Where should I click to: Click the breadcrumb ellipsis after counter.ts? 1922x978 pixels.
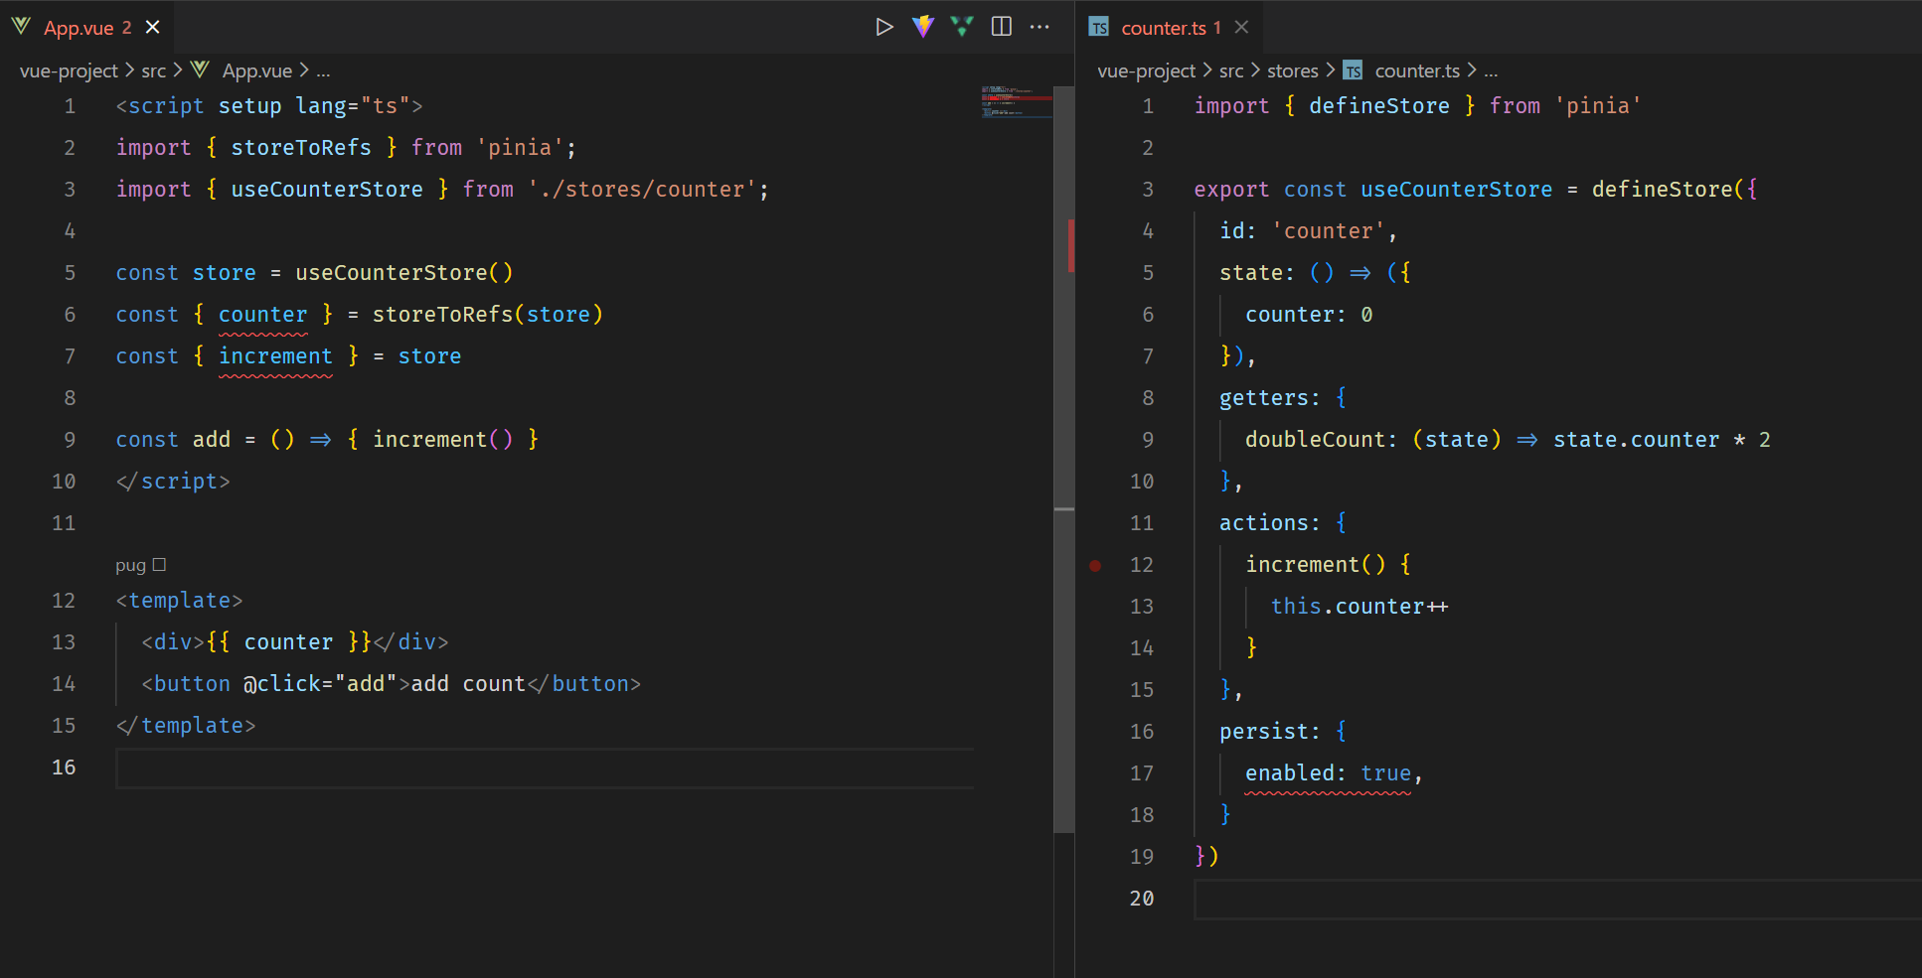coord(1491,70)
